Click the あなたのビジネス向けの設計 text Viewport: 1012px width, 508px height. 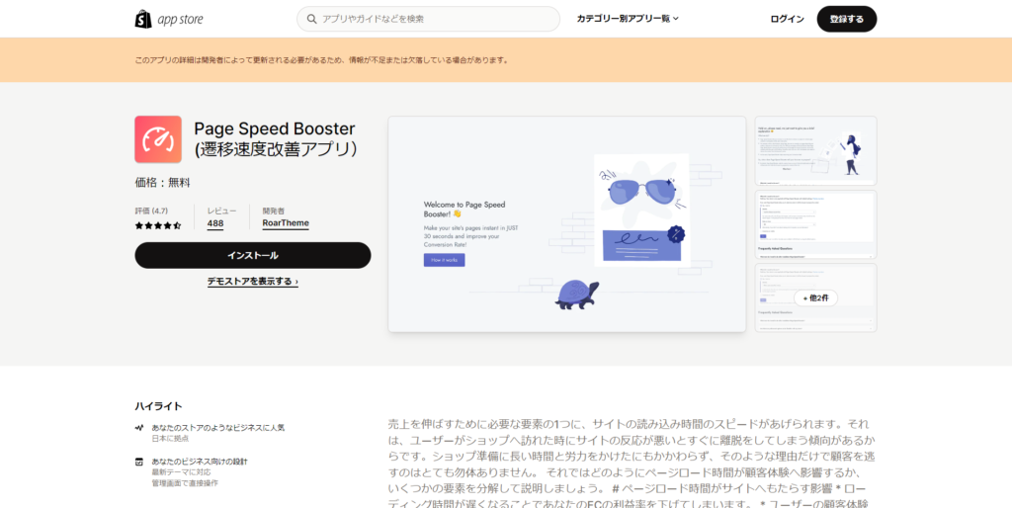click(x=200, y=462)
